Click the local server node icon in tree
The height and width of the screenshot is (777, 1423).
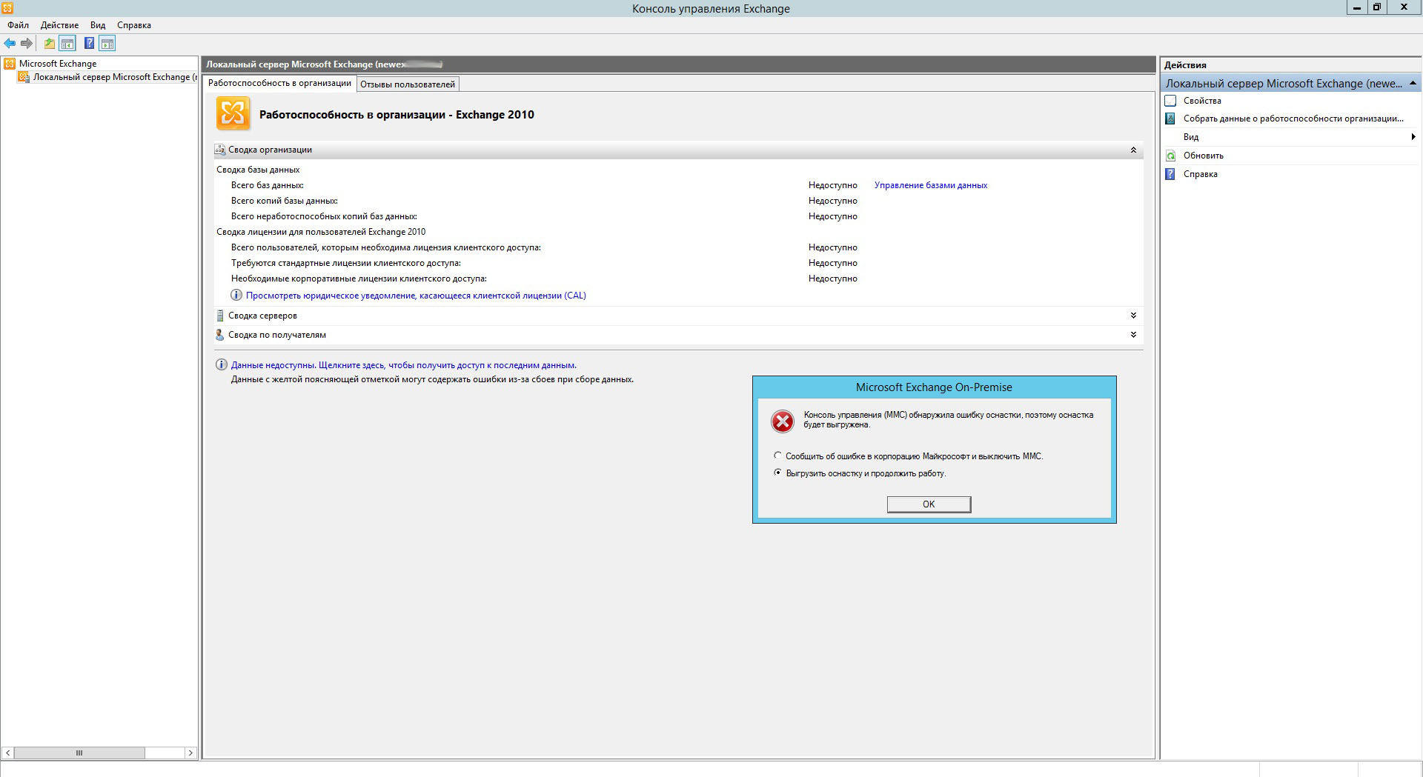point(24,77)
